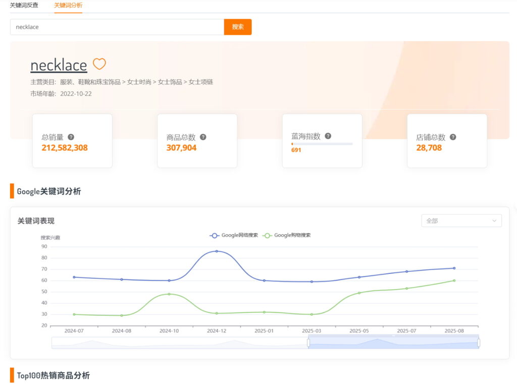Open the 全部 dropdown selector
The height and width of the screenshot is (388, 517).
click(461, 220)
